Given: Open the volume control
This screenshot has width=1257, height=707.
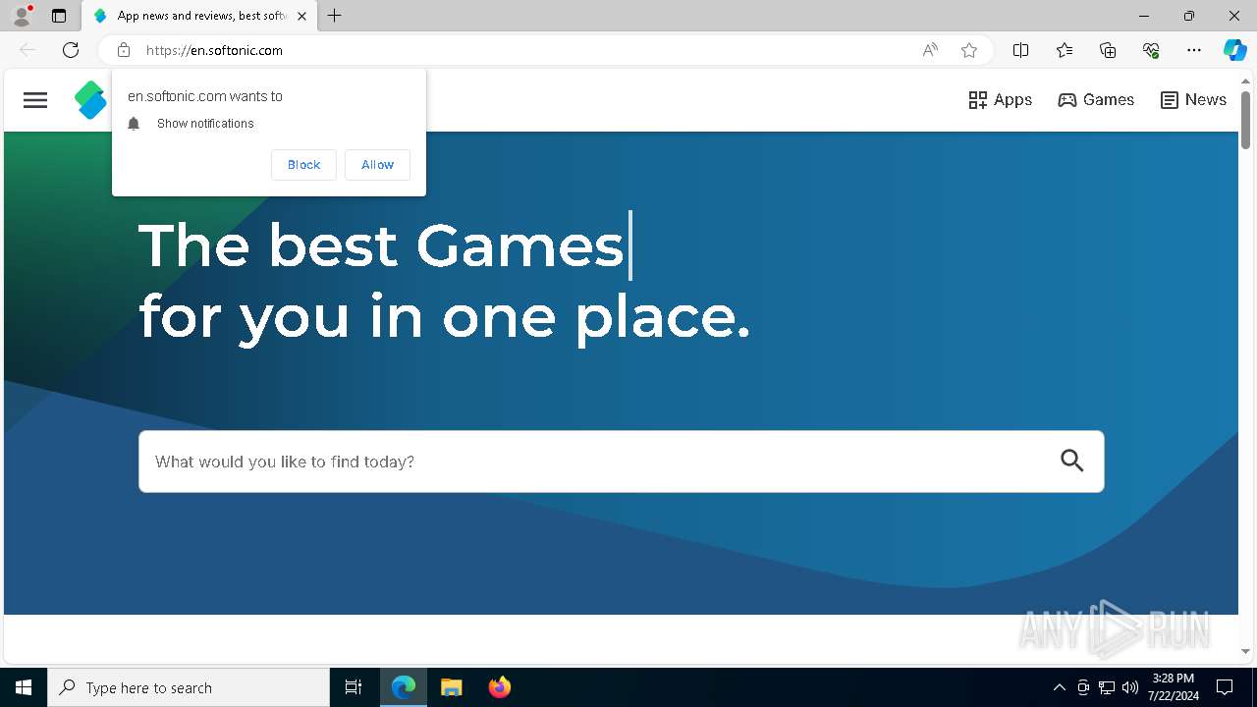Looking at the screenshot, I should pos(1129,687).
